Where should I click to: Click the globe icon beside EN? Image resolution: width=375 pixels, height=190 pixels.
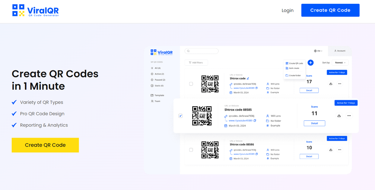(x=315, y=51)
